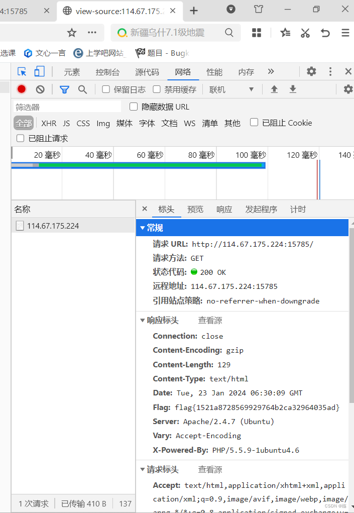The image size is (354, 513).
Task: Open the browser three-dot address menu
Action: tap(92, 32)
